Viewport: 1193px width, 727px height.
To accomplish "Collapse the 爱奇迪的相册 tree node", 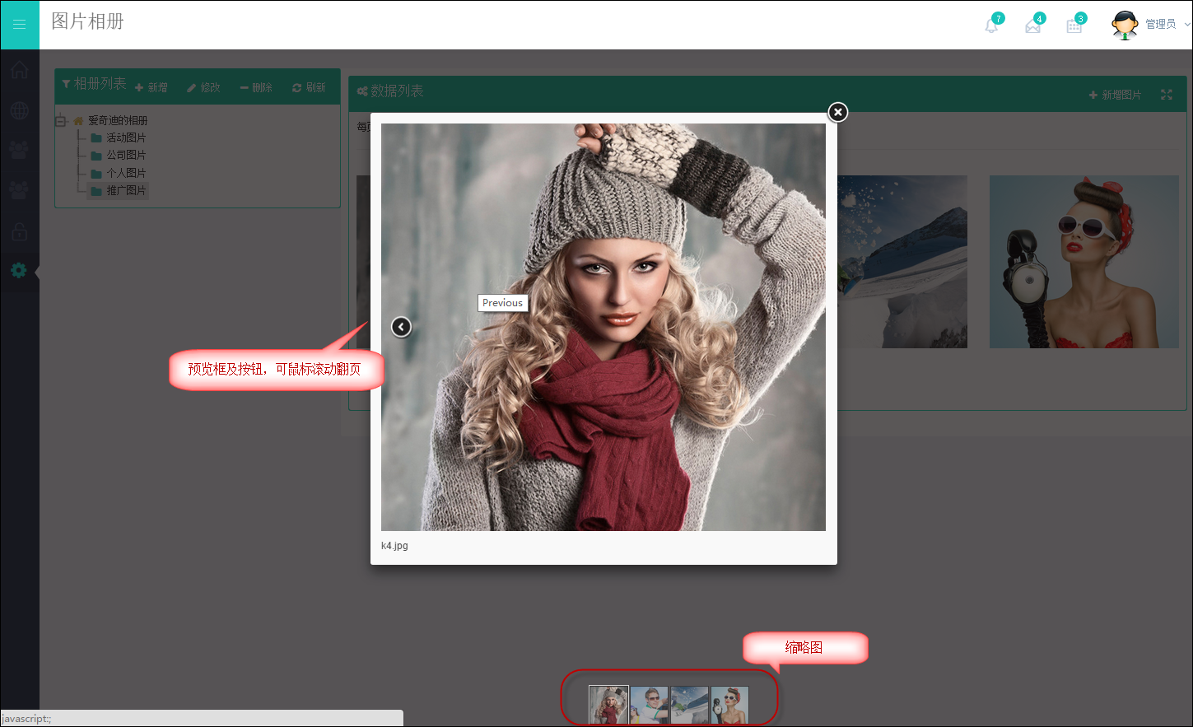I will click(x=61, y=121).
